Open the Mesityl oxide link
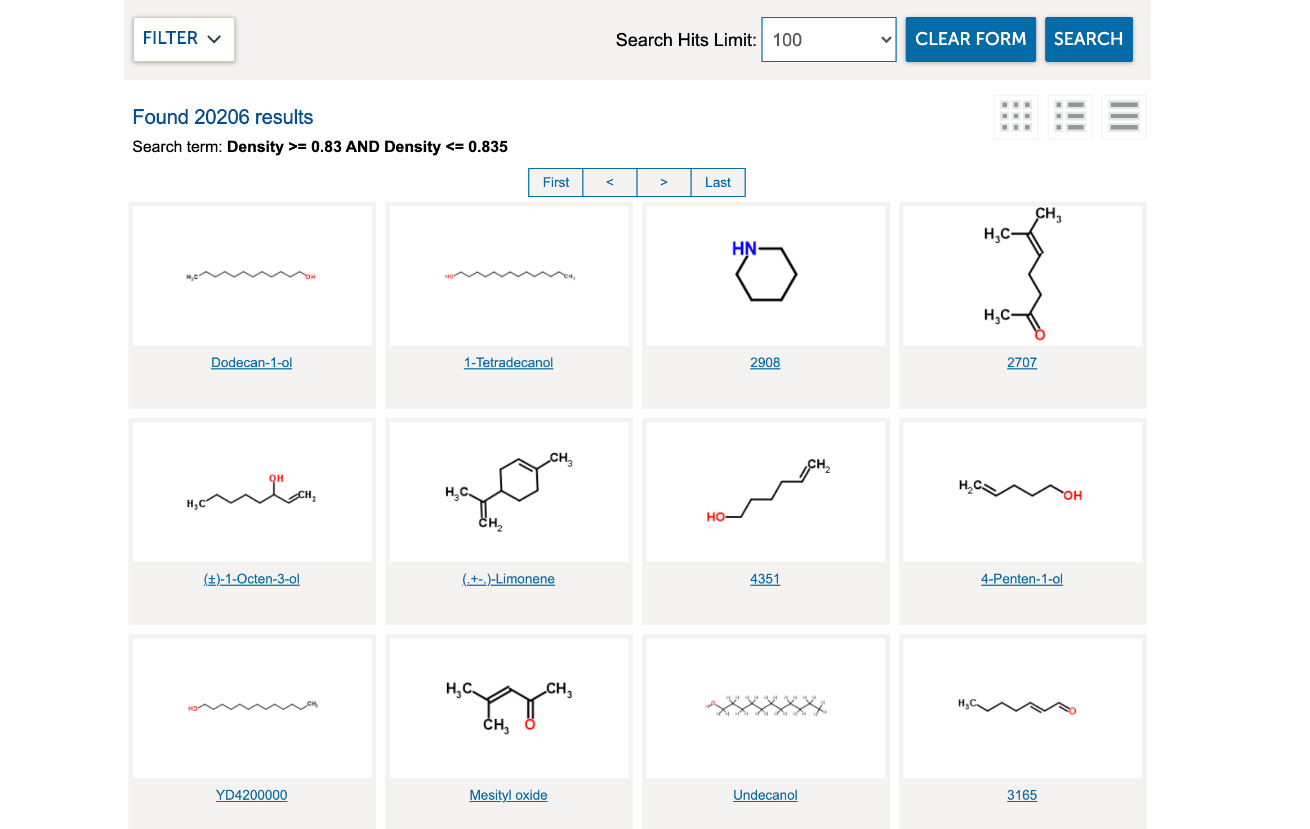 click(509, 795)
